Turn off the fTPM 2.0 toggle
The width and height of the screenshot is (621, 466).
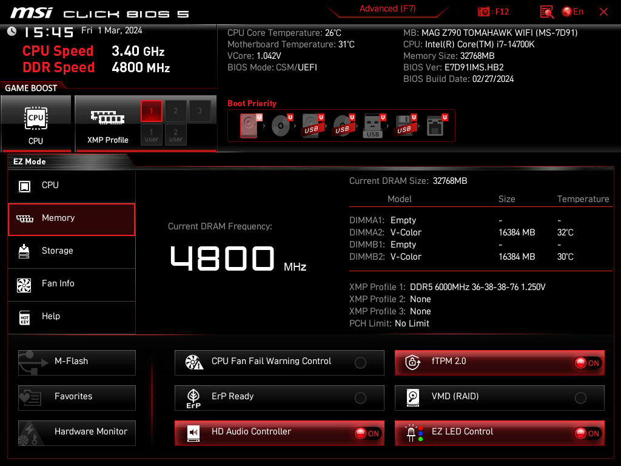coord(588,363)
